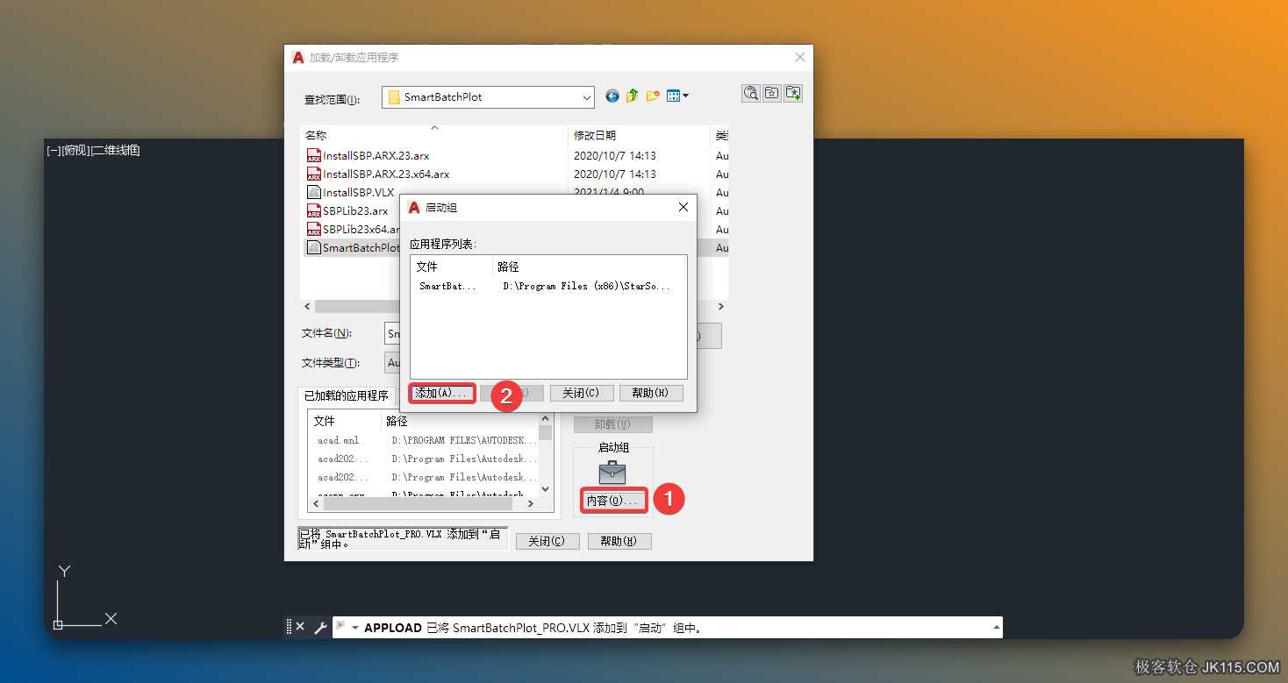Click the Find file magnifier icon
Viewport: 1288px width, 683px height.
(x=751, y=93)
